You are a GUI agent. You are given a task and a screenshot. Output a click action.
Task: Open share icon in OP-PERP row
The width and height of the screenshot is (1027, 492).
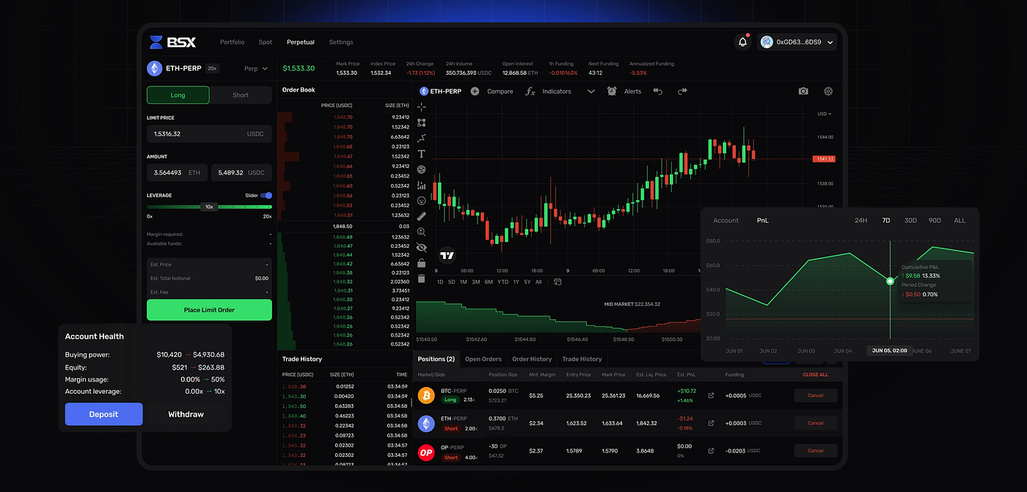tap(710, 450)
